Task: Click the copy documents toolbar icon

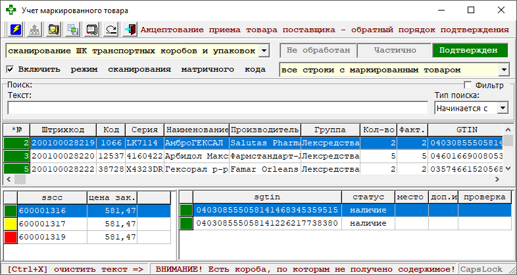Action: (72, 30)
